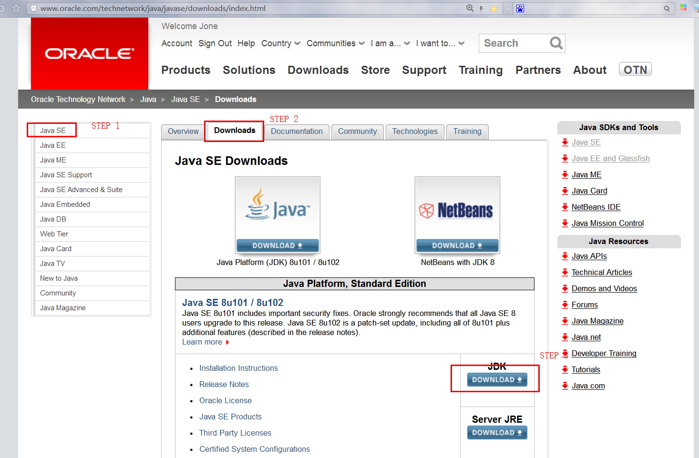Click the NetBeans with JDK 8 download image

[457, 215]
